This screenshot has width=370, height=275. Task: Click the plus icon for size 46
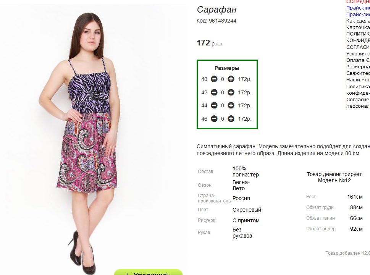pyautogui.click(x=231, y=119)
